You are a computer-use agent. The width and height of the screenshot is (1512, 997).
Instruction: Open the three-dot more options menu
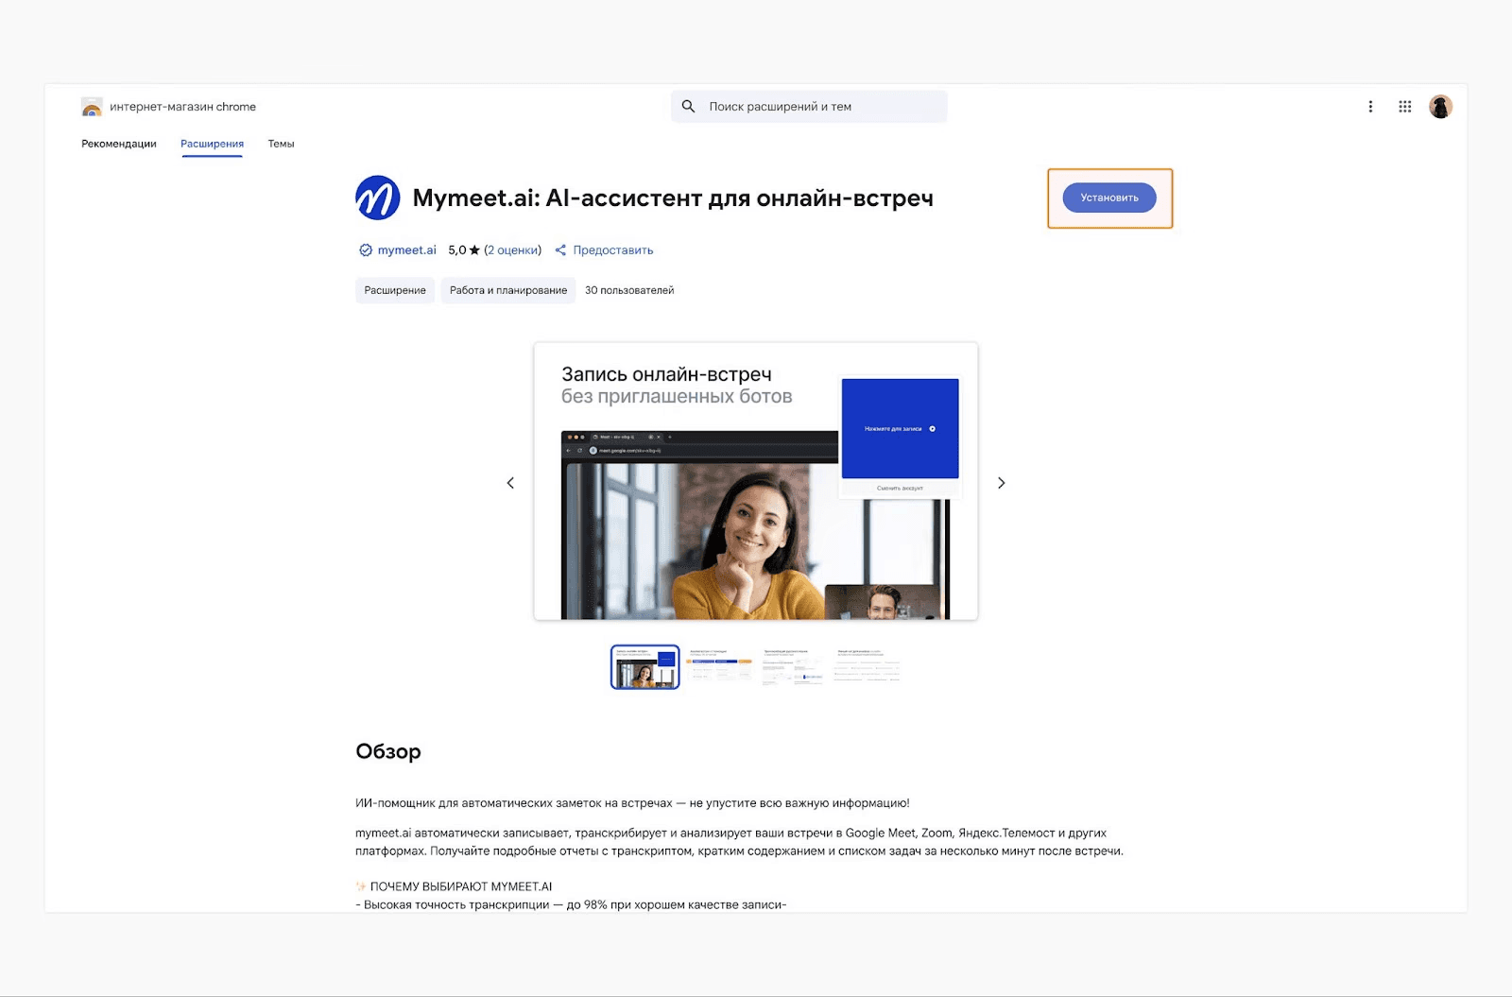[x=1370, y=107]
